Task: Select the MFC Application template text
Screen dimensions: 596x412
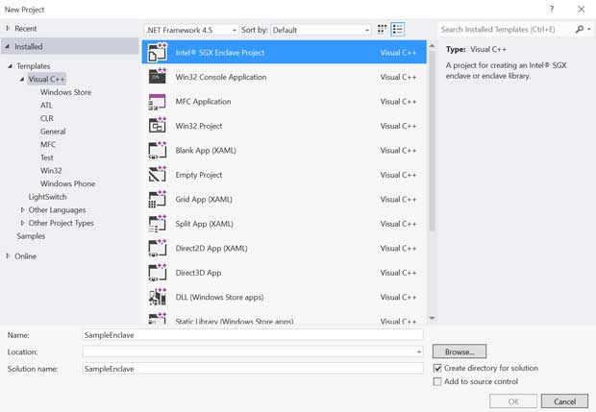Action: click(x=203, y=102)
